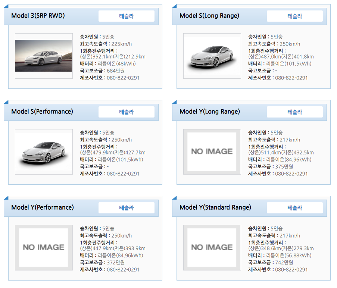Click 테슬라 button on Model S(Long Range) card
This screenshot has width=337, height=288.
pos(295,16)
